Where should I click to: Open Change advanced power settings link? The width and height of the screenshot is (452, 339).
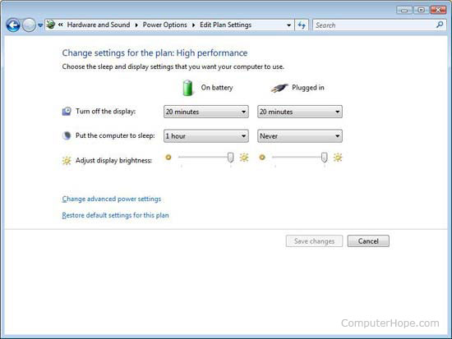tap(112, 199)
